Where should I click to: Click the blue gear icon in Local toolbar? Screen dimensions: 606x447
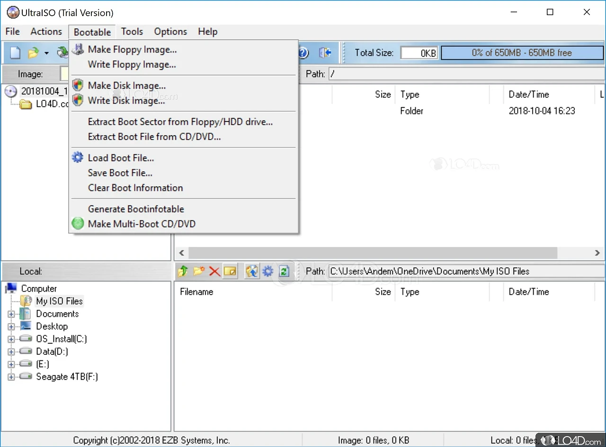point(268,271)
